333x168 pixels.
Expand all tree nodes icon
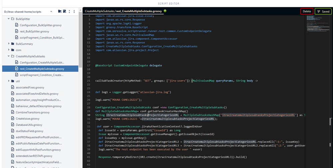coord(69,11)
